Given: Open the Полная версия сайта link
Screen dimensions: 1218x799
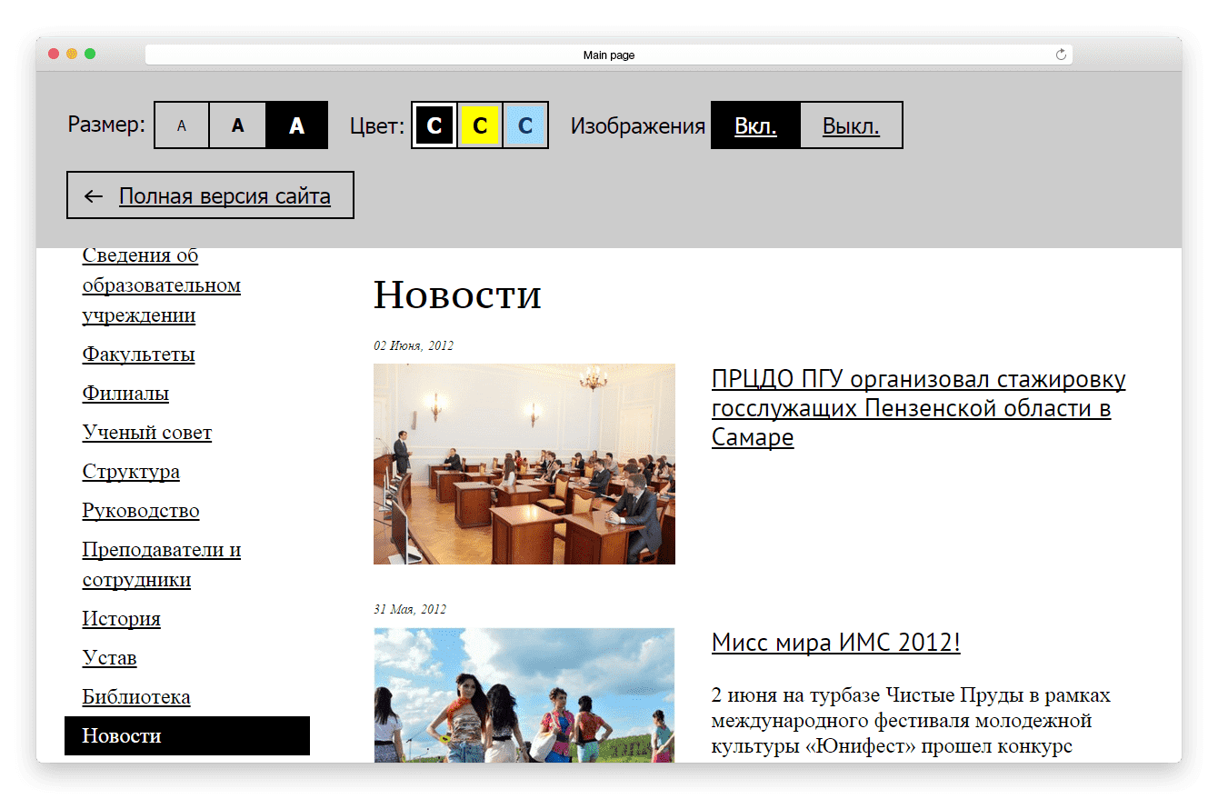Looking at the screenshot, I should 225,196.
